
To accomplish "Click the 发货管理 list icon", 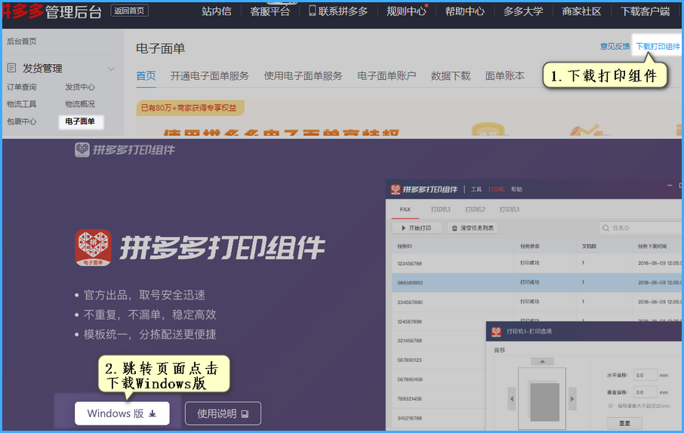I will coord(12,68).
